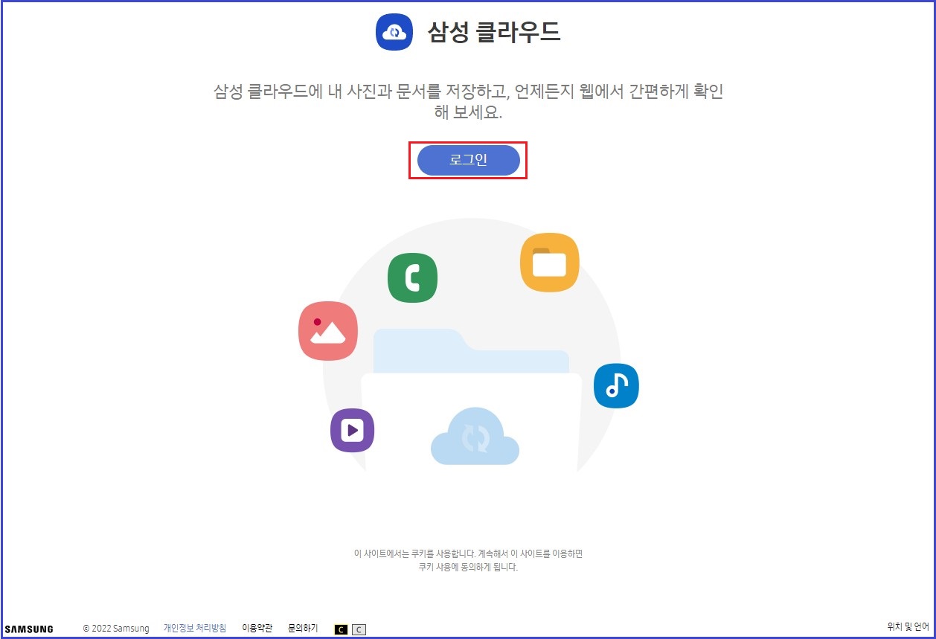Click the blue music note icon
The width and height of the screenshot is (936, 639).
click(x=616, y=385)
